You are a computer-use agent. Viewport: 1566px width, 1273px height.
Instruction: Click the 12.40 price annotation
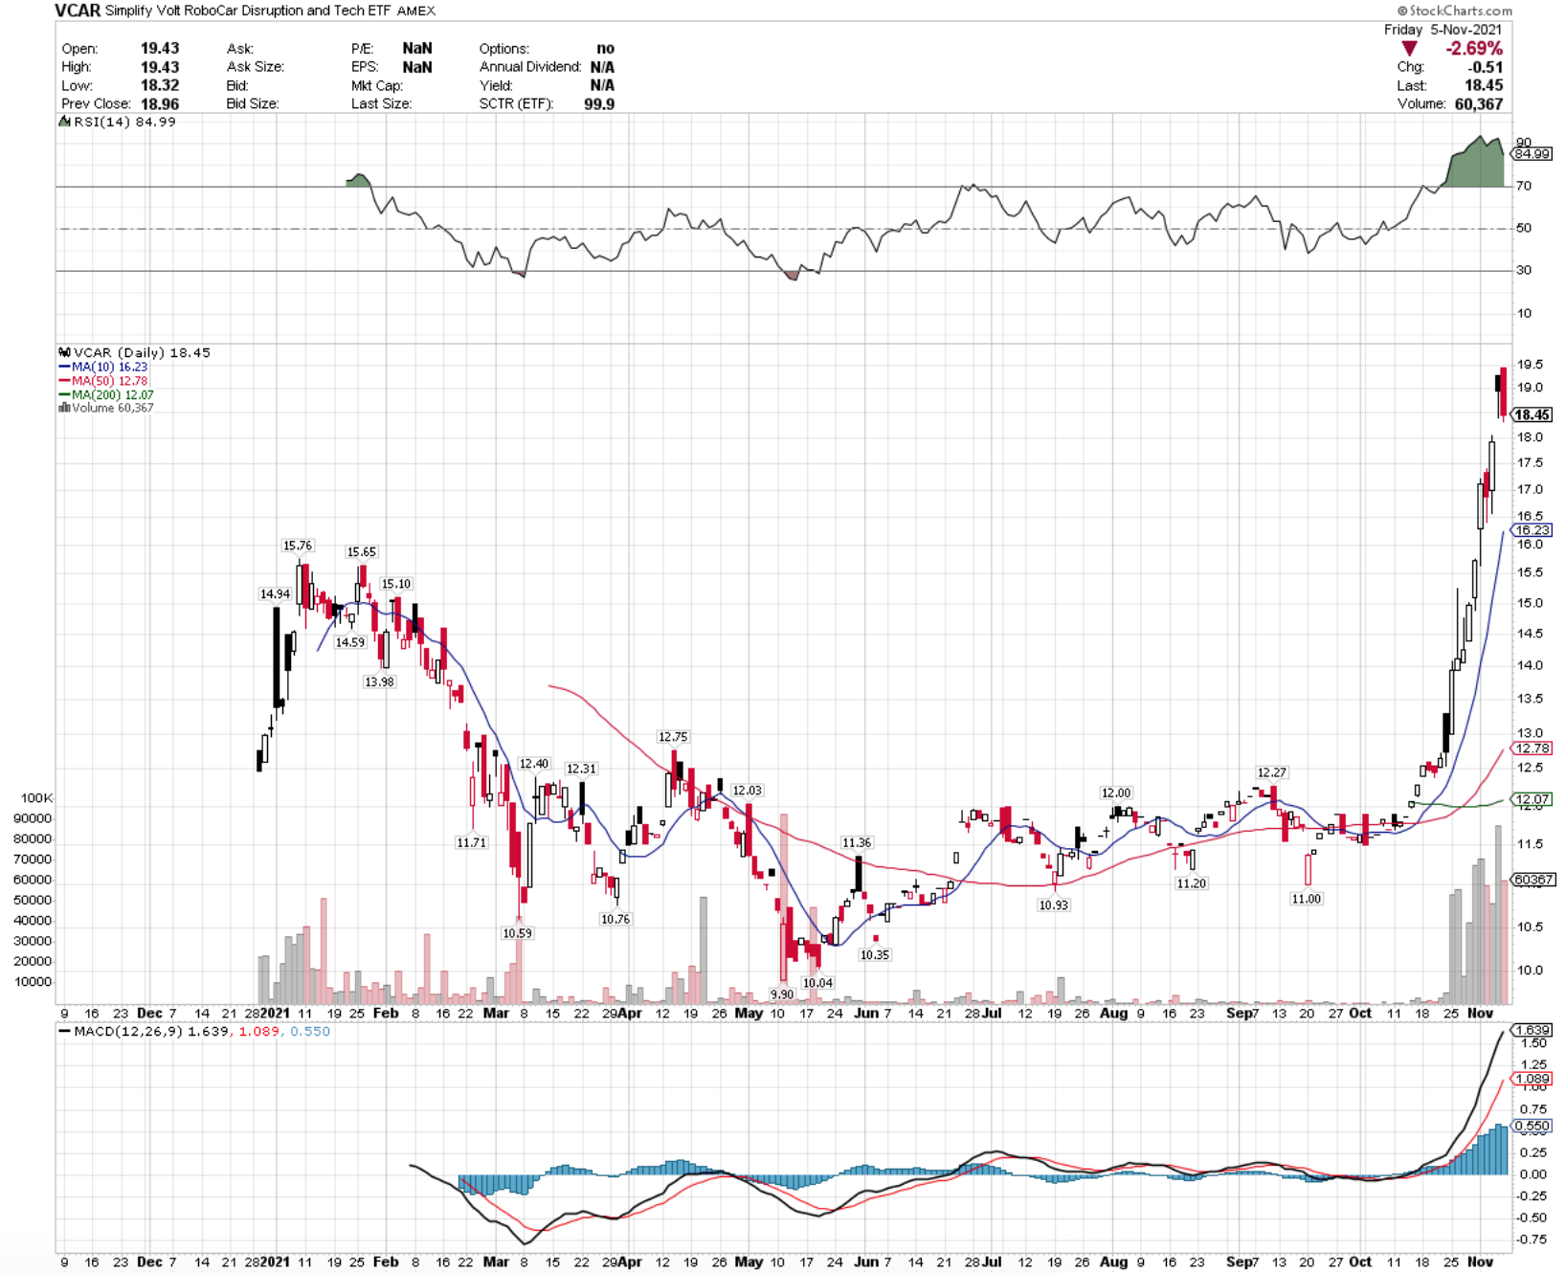(534, 764)
